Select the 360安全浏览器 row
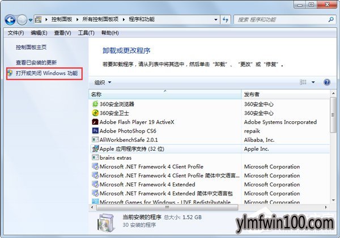340x238 pixels. 209,104
